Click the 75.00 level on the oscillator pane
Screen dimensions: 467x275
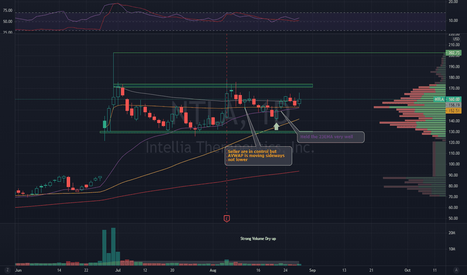[8, 10]
